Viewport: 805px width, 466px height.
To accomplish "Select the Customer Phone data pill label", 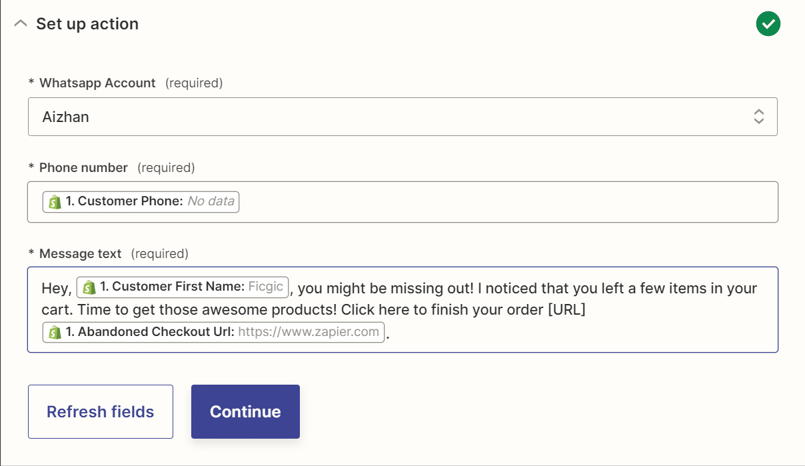I will coord(124,201).
